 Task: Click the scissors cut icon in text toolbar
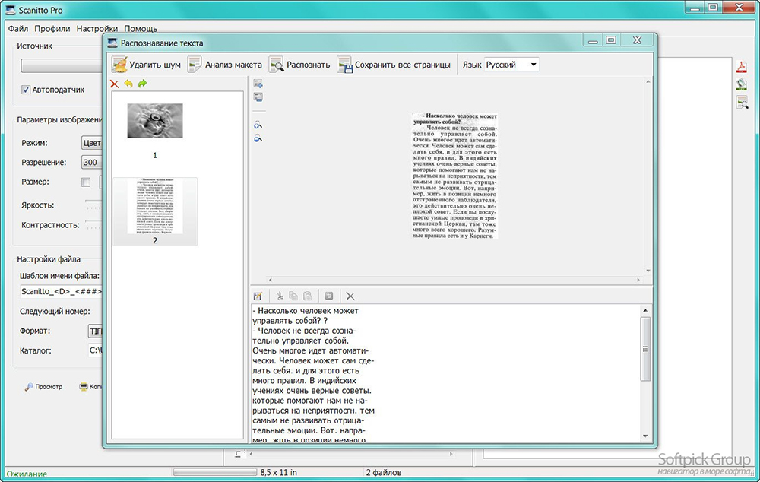point(280,296)
